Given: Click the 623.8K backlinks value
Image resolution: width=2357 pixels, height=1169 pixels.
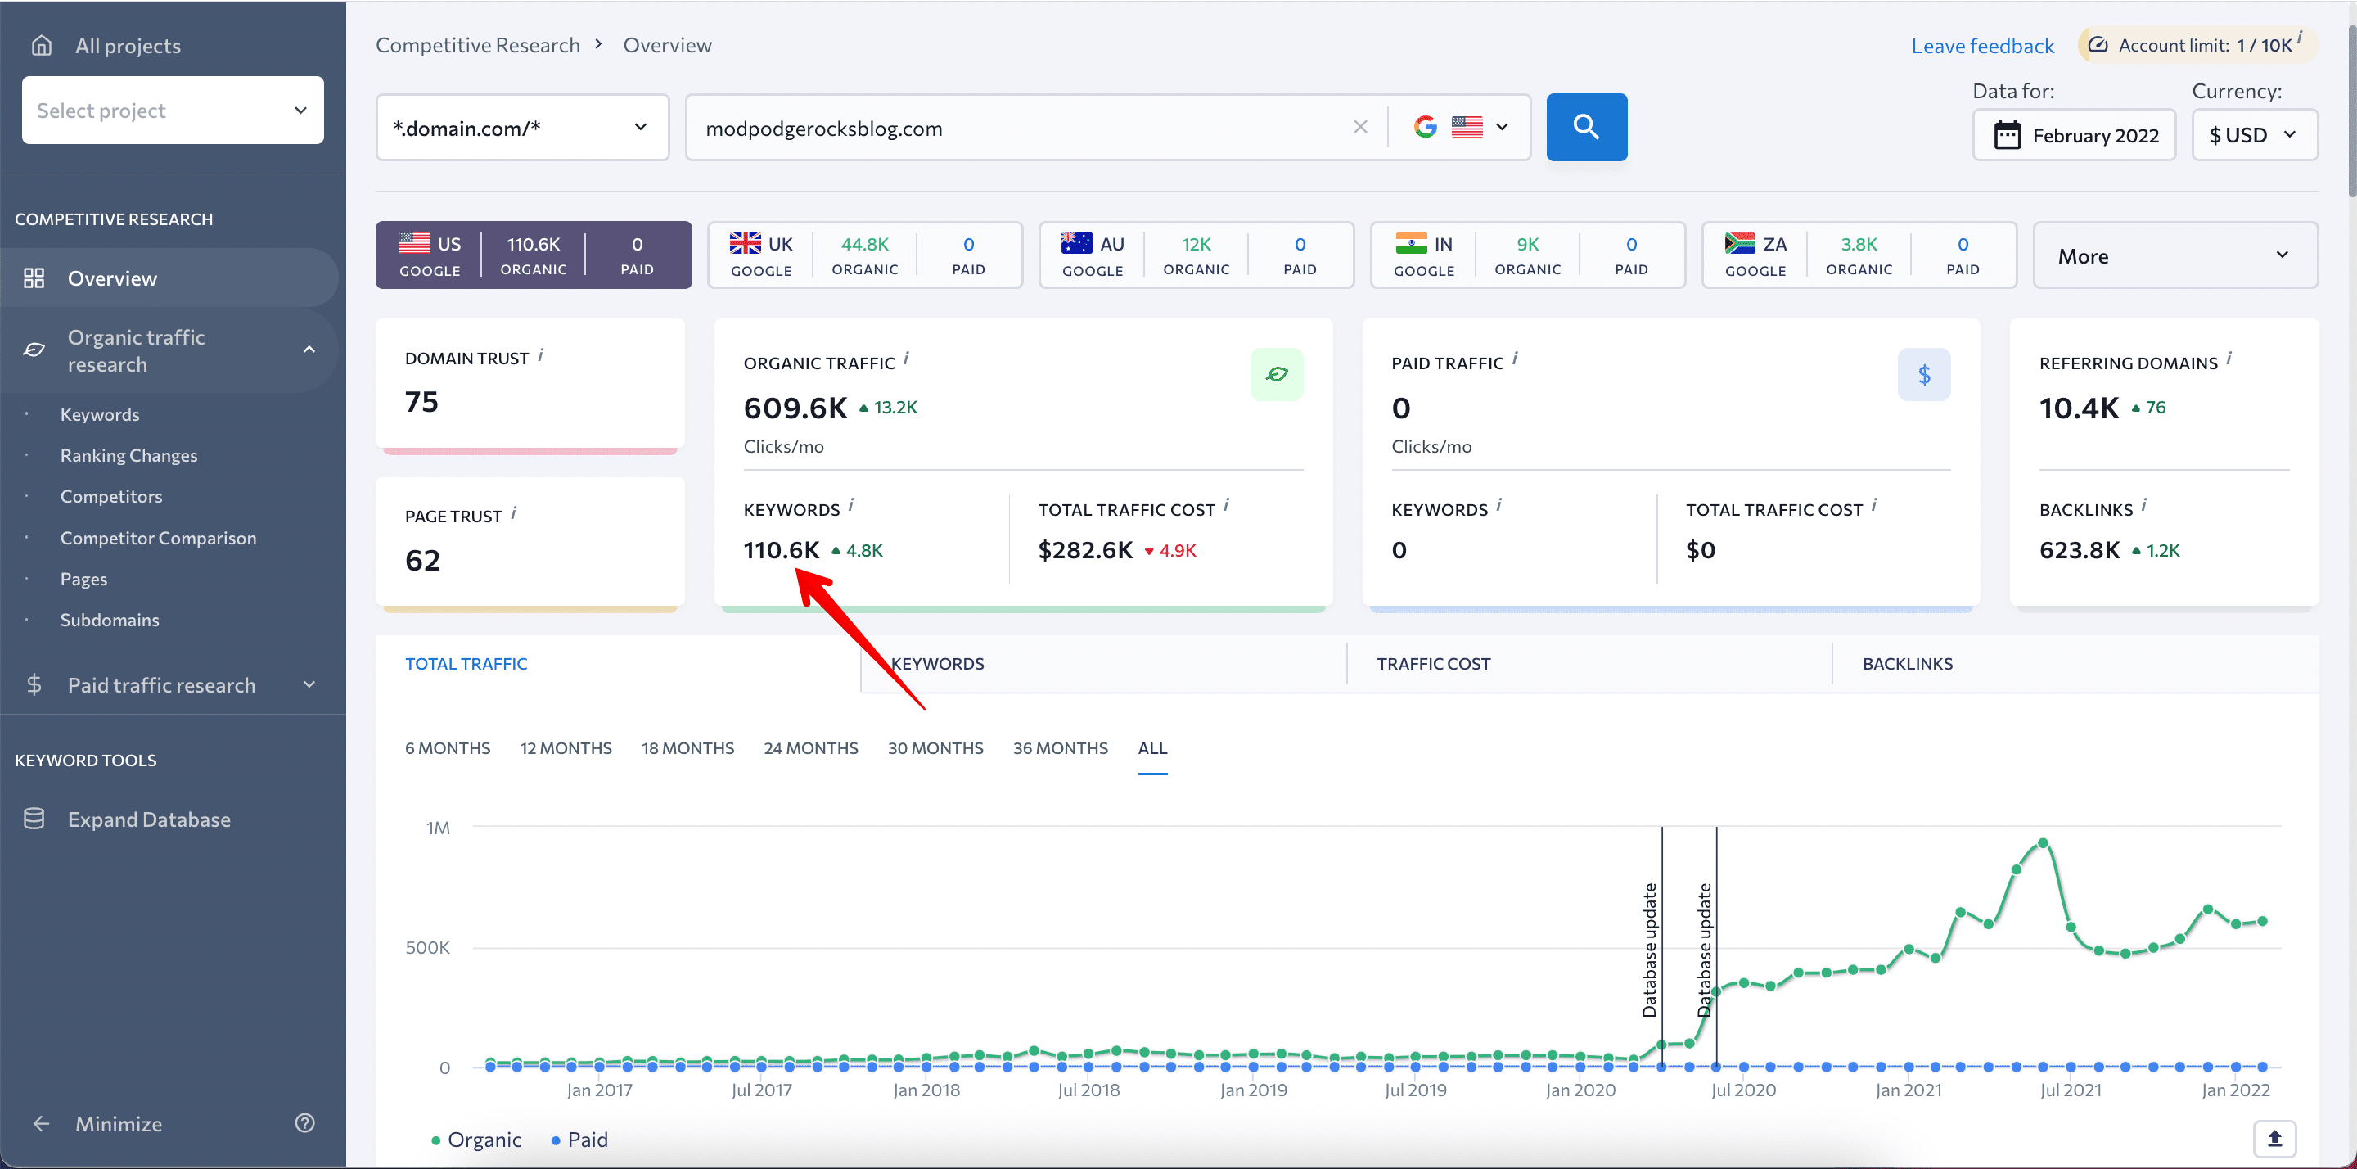Looking at the screenshot, I should pos(2079,550).
